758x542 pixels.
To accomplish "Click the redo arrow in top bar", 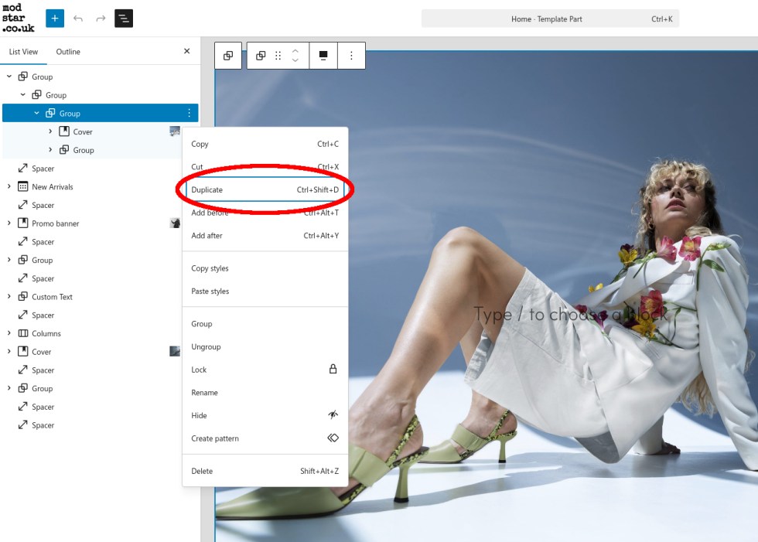I will coord(101,19).
